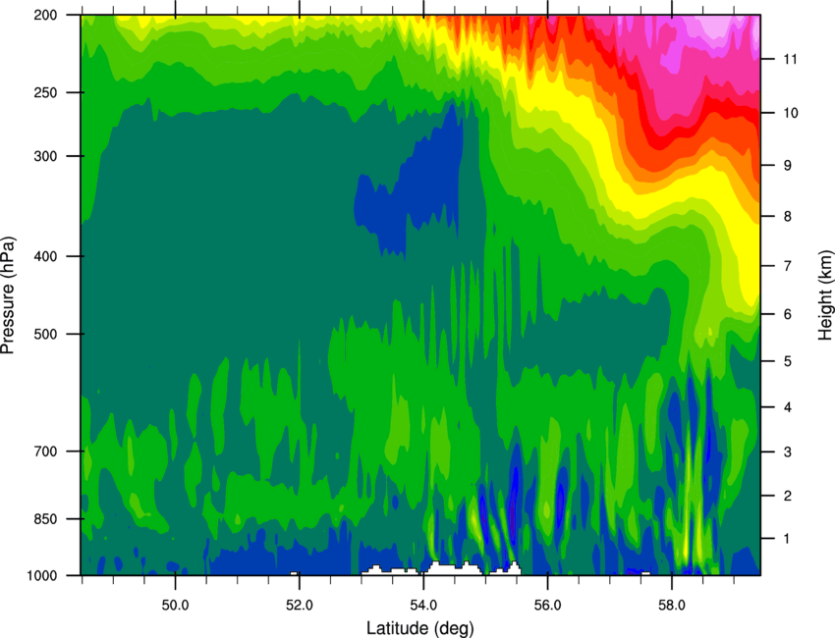The width and height of the screenshot is (835, 638).
Task: Click the 4 km height label
Action: (x=788, y=407)
